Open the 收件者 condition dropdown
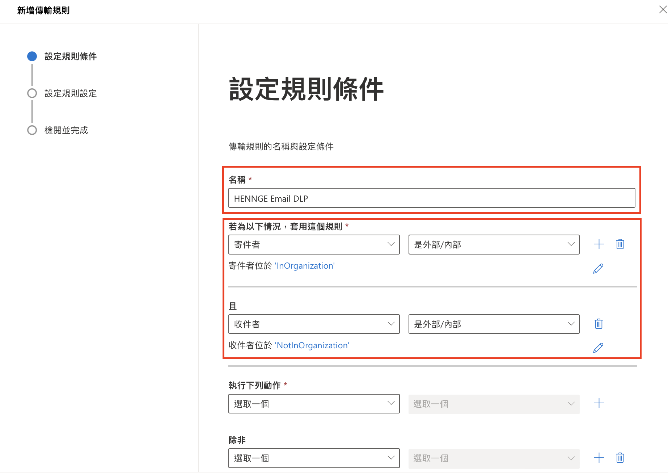The height and width of the screenshot is (475, 668). coord(314,324)
